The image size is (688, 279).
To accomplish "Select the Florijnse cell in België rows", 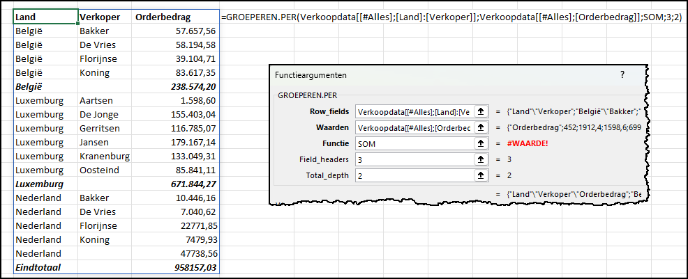I will (106, 58).
